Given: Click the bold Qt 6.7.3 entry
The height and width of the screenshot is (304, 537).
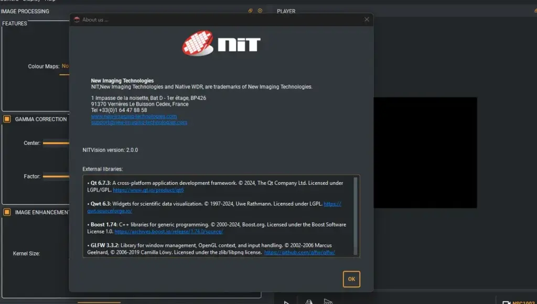Looking at the screenshot, I should point(101,183).
